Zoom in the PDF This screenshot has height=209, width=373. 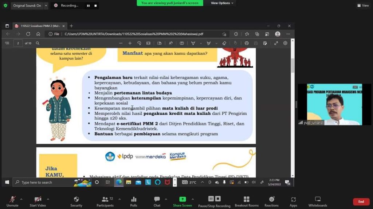(x=130, y=43)
